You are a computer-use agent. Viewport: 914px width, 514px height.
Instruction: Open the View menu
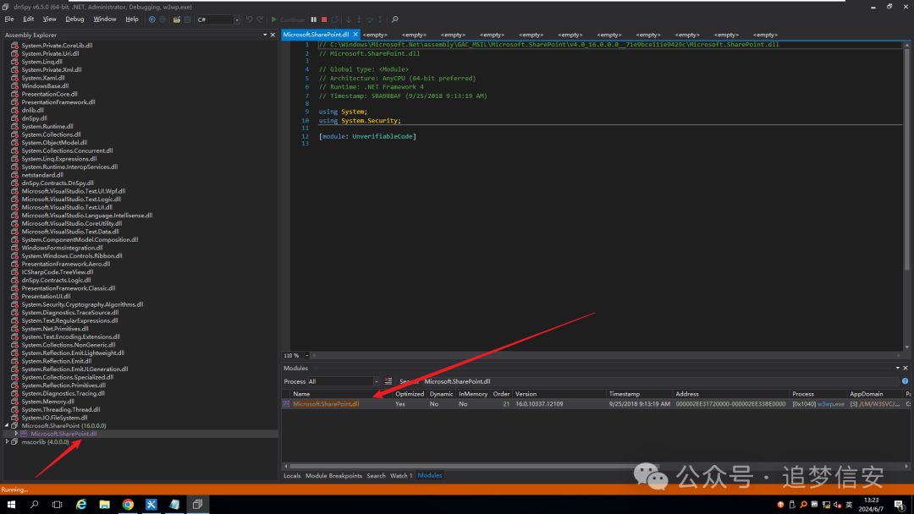click(50, 19)
